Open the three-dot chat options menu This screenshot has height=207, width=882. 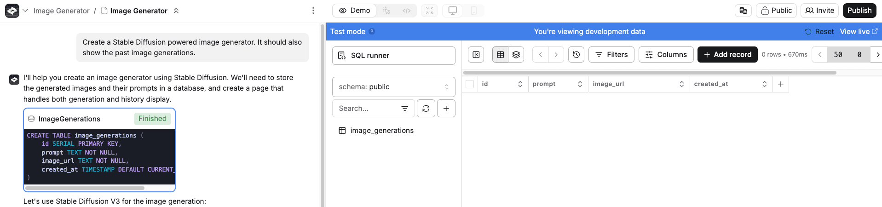pos(313,11)
